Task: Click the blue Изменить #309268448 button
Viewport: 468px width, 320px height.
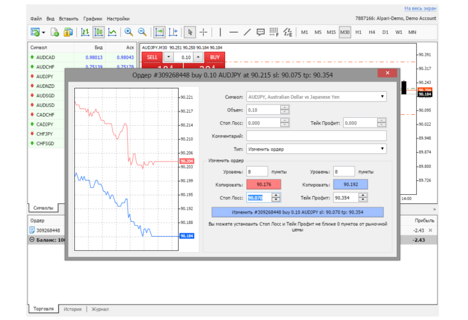Action: (x=297, y=212)
